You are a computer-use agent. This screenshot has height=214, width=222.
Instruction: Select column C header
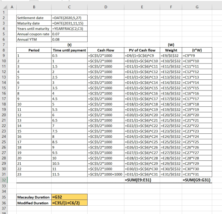pos(69,7)
